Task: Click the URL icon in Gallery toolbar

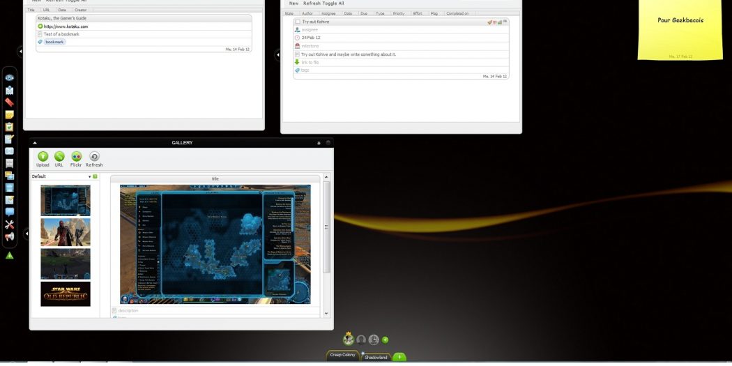Action: coord(59,157)
